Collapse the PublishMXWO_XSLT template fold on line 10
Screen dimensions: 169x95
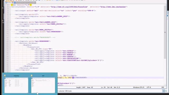(x=10, y=22)
